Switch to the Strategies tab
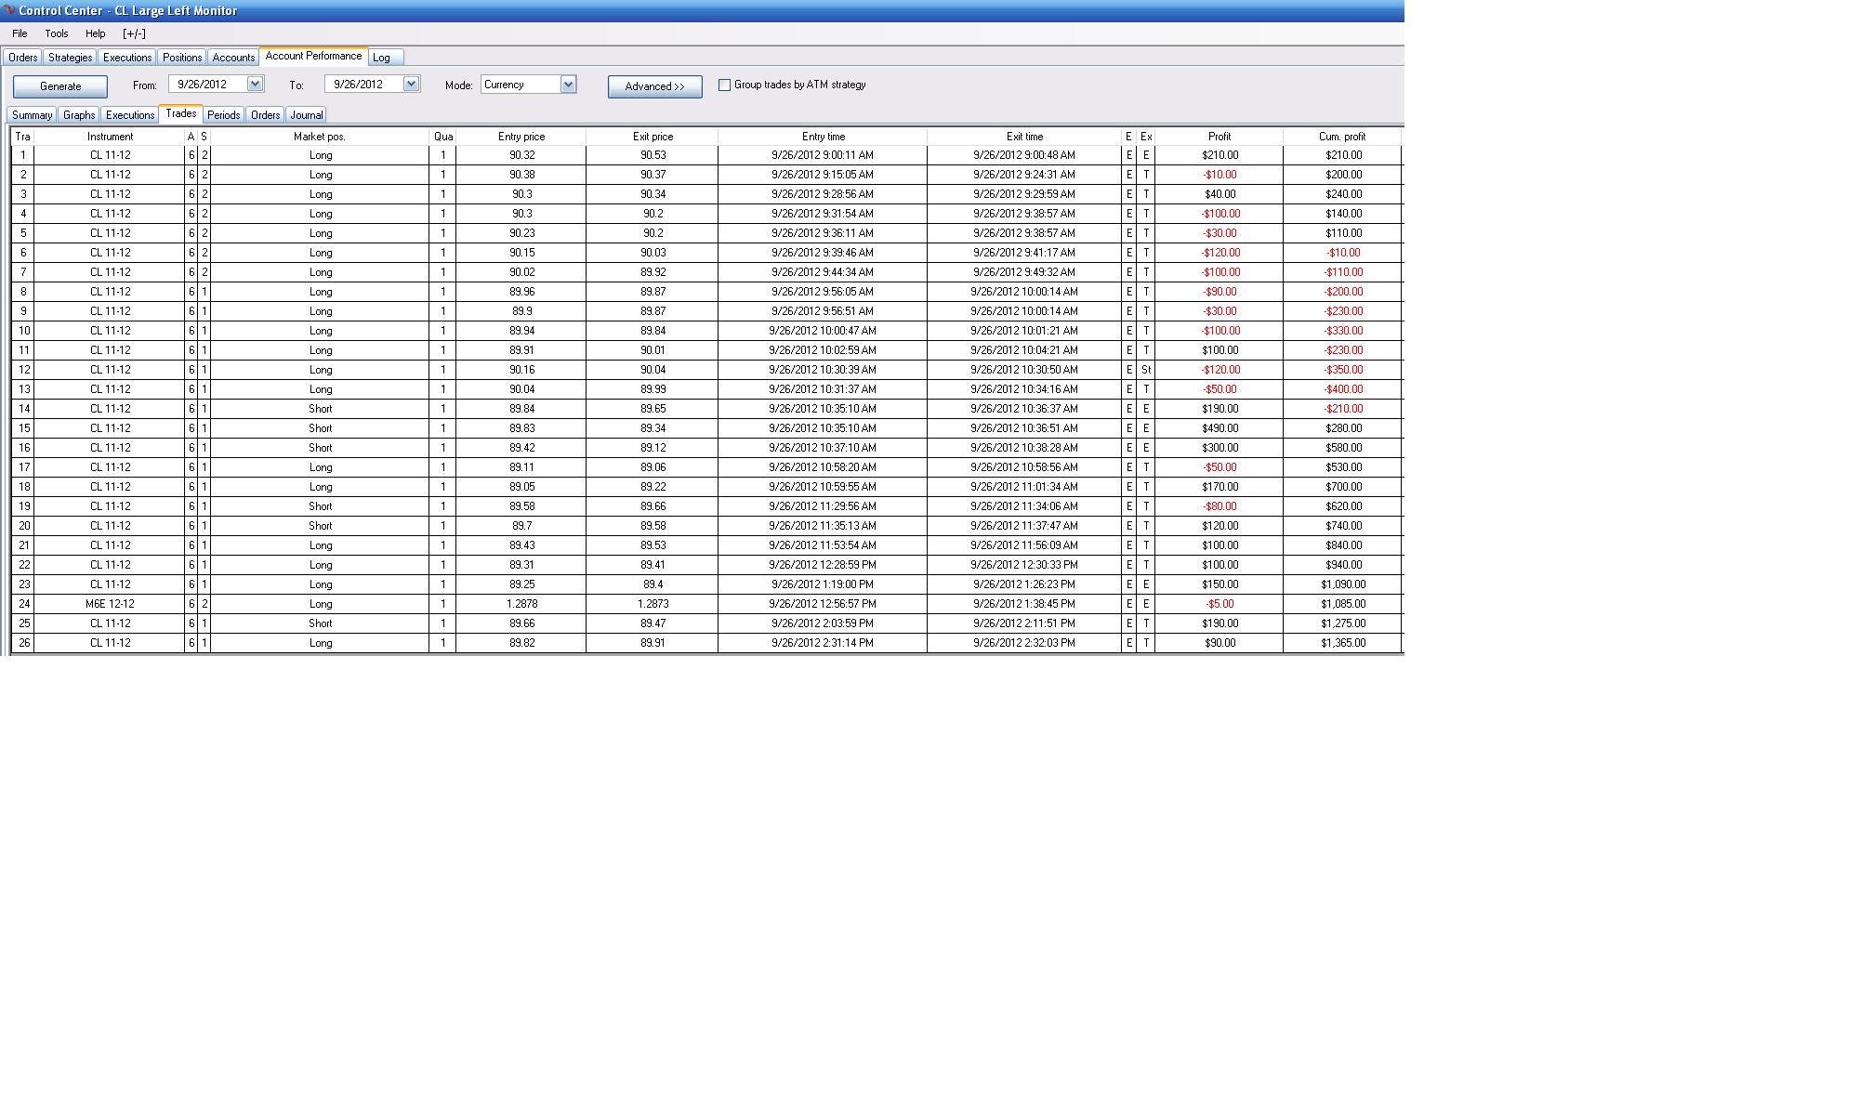1859x1115 pixels. (70, 58)
